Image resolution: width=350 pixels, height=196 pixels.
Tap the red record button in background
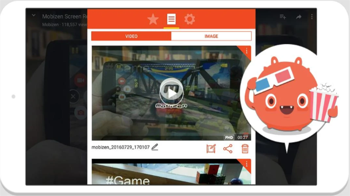(80, 81)
